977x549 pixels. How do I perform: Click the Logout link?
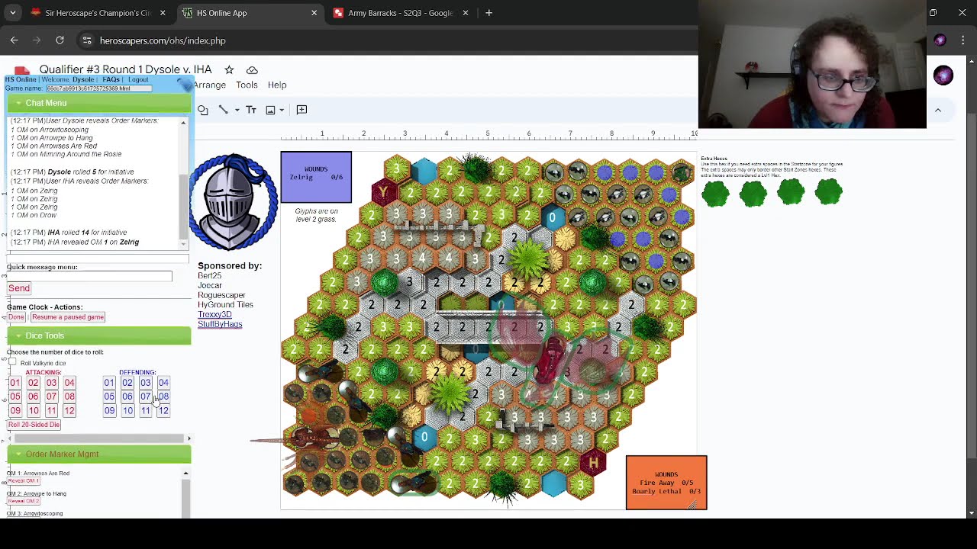click(x=138, y=79)
